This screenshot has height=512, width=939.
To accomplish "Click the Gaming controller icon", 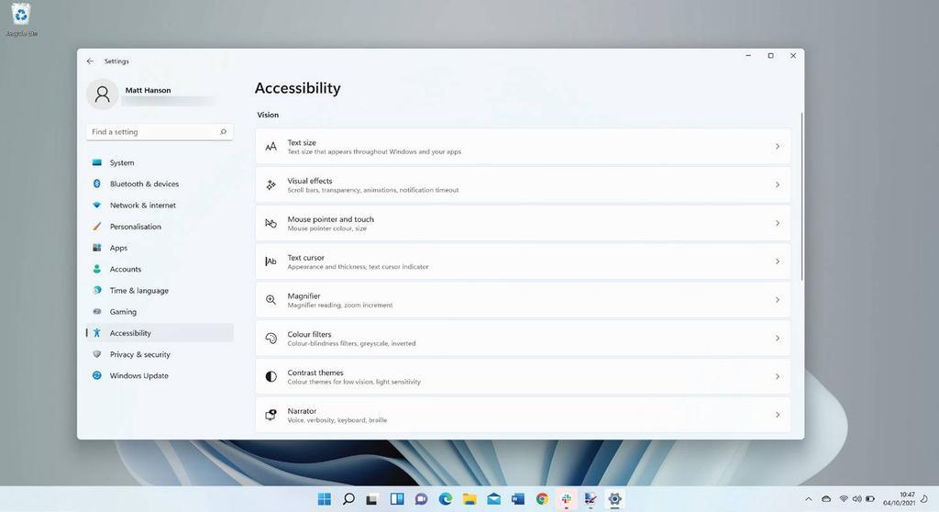I will (97, 311).
